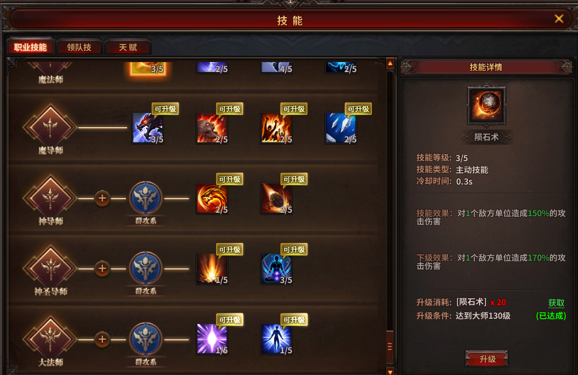Image resolution: width=578 pixels, height=375 pixels.
Task: Select the meditating figure skill icon
Action: tap(276, 269)
